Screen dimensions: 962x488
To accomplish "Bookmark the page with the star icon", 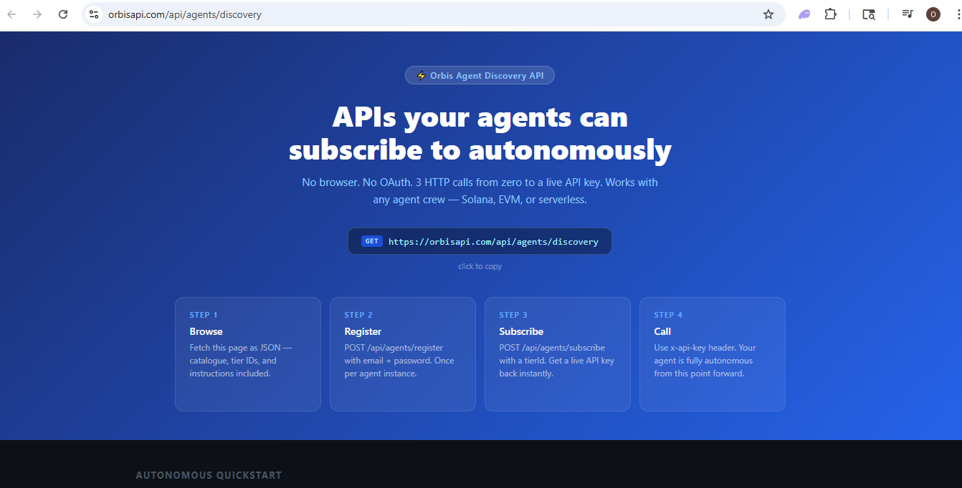I will pos(768,14).
